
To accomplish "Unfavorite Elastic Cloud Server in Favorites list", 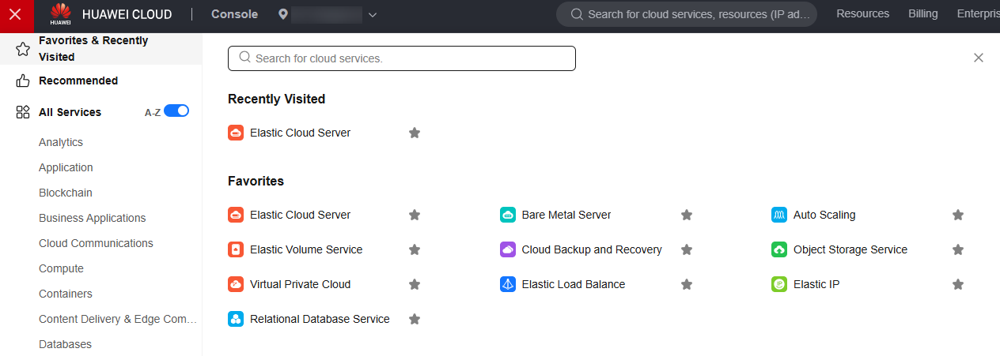I will tap(415, 215).
